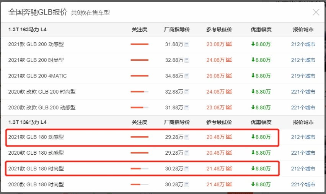View 219个城市 for 2021款 GLB 200 4MATIC
The height and width of the screenshot is (194, 326).
click(303, 76)
